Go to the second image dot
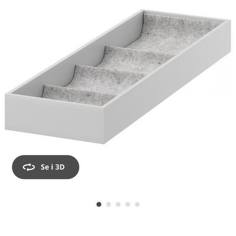236x236 pixels. [109, 205]
